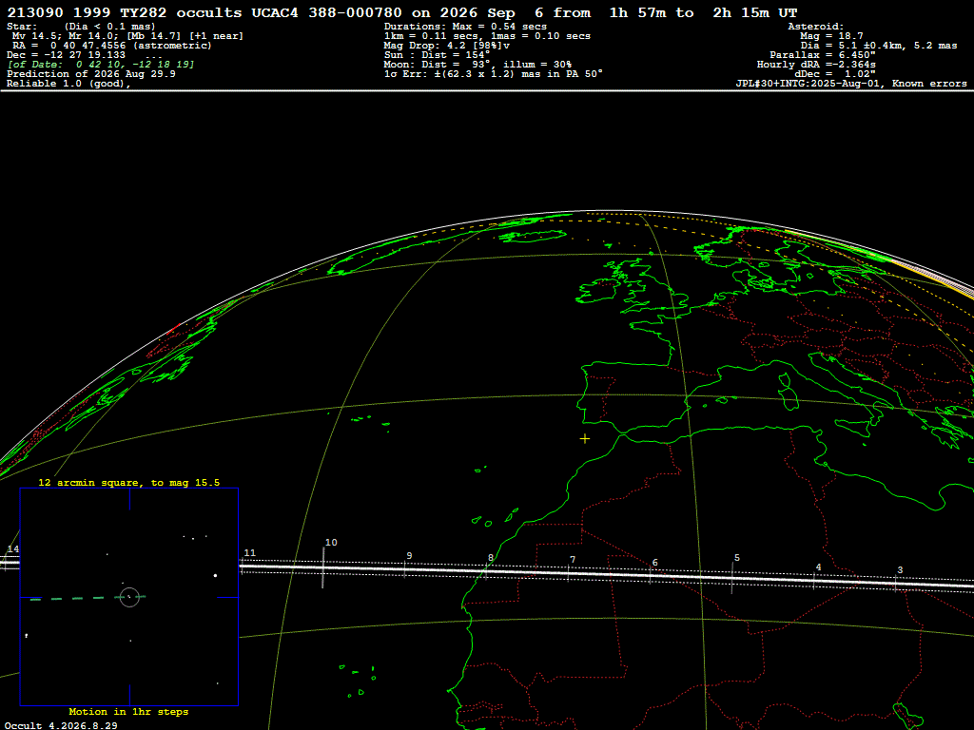Select time marker 9 on the track
974x730 pixels.
pyautogui.click(x=409, y=555)
